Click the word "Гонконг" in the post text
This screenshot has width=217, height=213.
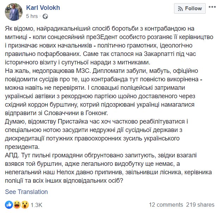[x=97, y=113]
